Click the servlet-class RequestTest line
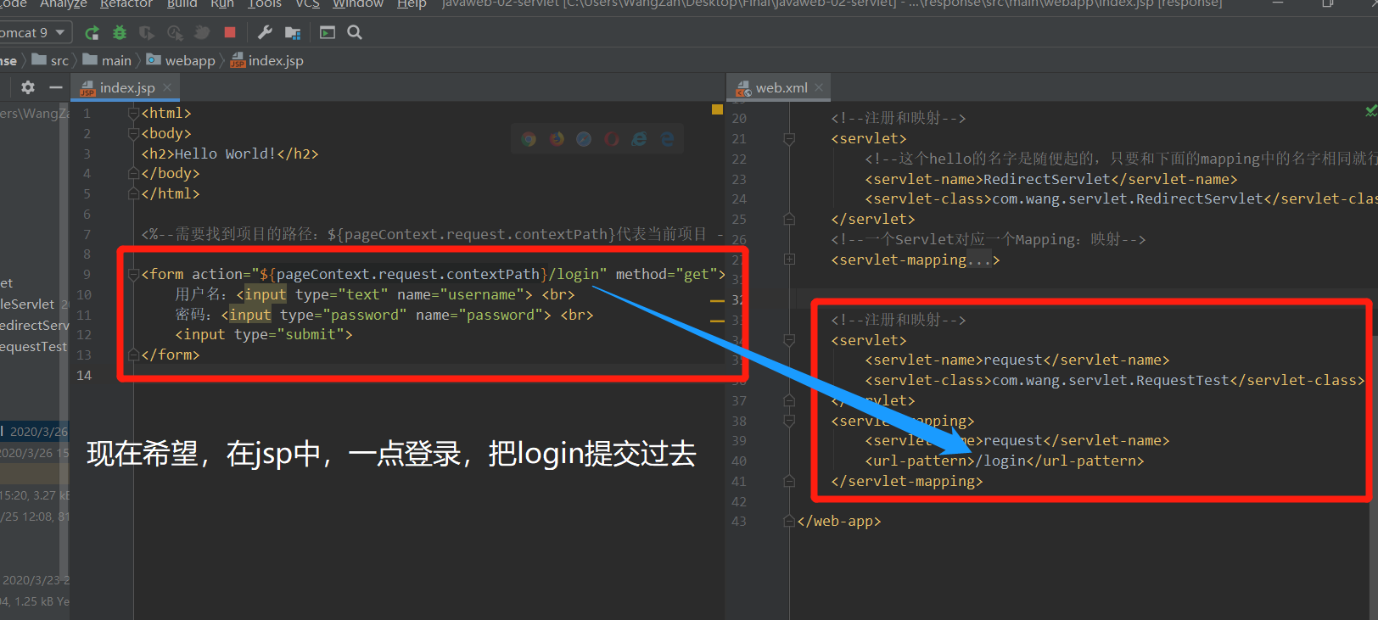This screenshot has width=1378, height=620. point(1115,380)
